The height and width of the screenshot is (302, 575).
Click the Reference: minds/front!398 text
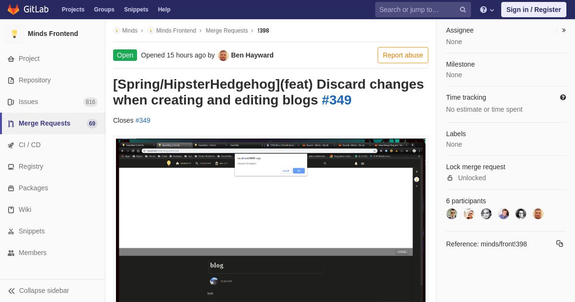(x=486, y=244)
